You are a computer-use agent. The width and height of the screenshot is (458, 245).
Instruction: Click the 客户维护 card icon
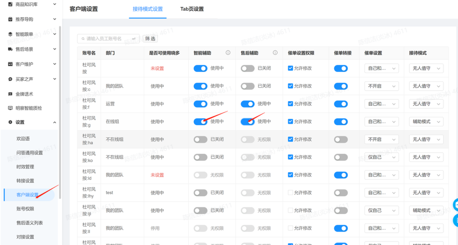(x=10, y=64)
